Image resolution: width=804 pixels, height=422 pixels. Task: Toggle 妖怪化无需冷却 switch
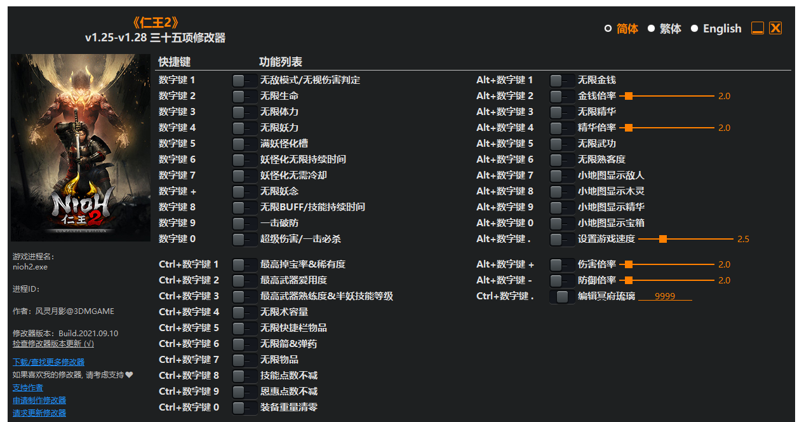pos(245,175)
